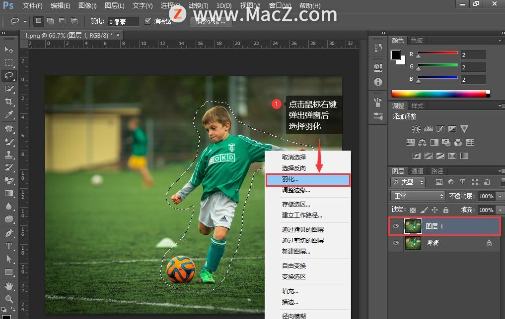Select the Eyedropper tool
The width and height of the screenshot is (505, 319).
9,115
